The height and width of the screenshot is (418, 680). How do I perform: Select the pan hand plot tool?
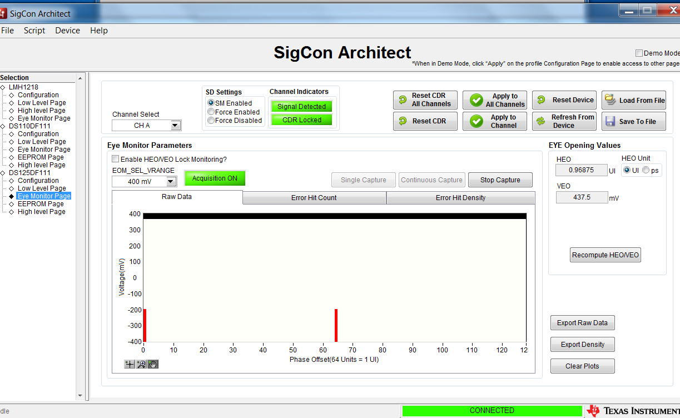click(153, 364)
